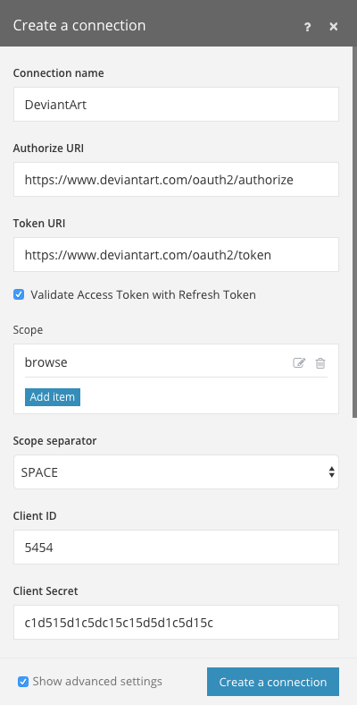The height and width of the screenshot is (705, 357).
Task: Select the Client ID input field
Action: 176,548
